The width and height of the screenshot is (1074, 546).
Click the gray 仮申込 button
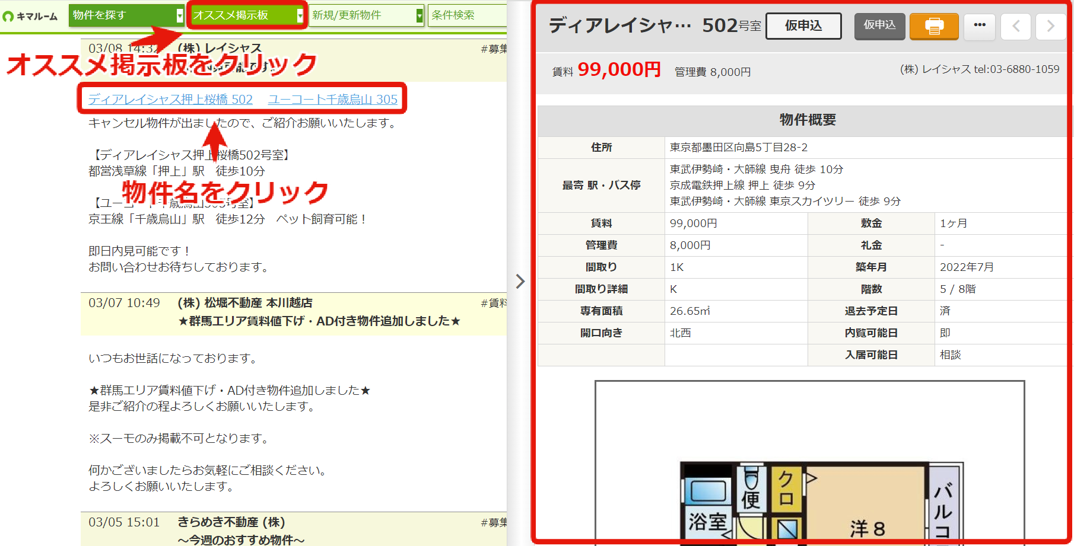click(879, 26)
